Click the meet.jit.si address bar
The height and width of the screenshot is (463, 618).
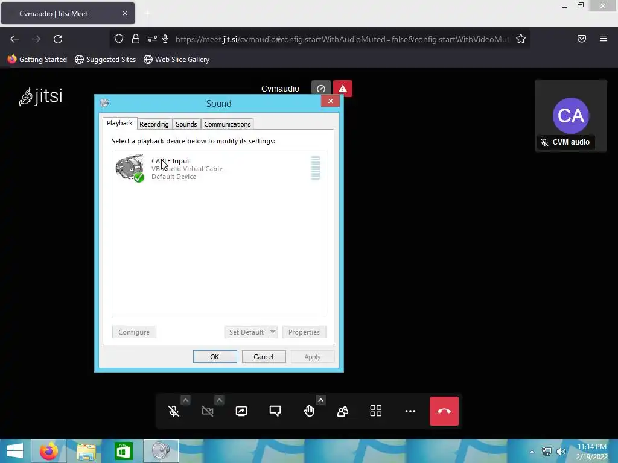tap(342, 39)
